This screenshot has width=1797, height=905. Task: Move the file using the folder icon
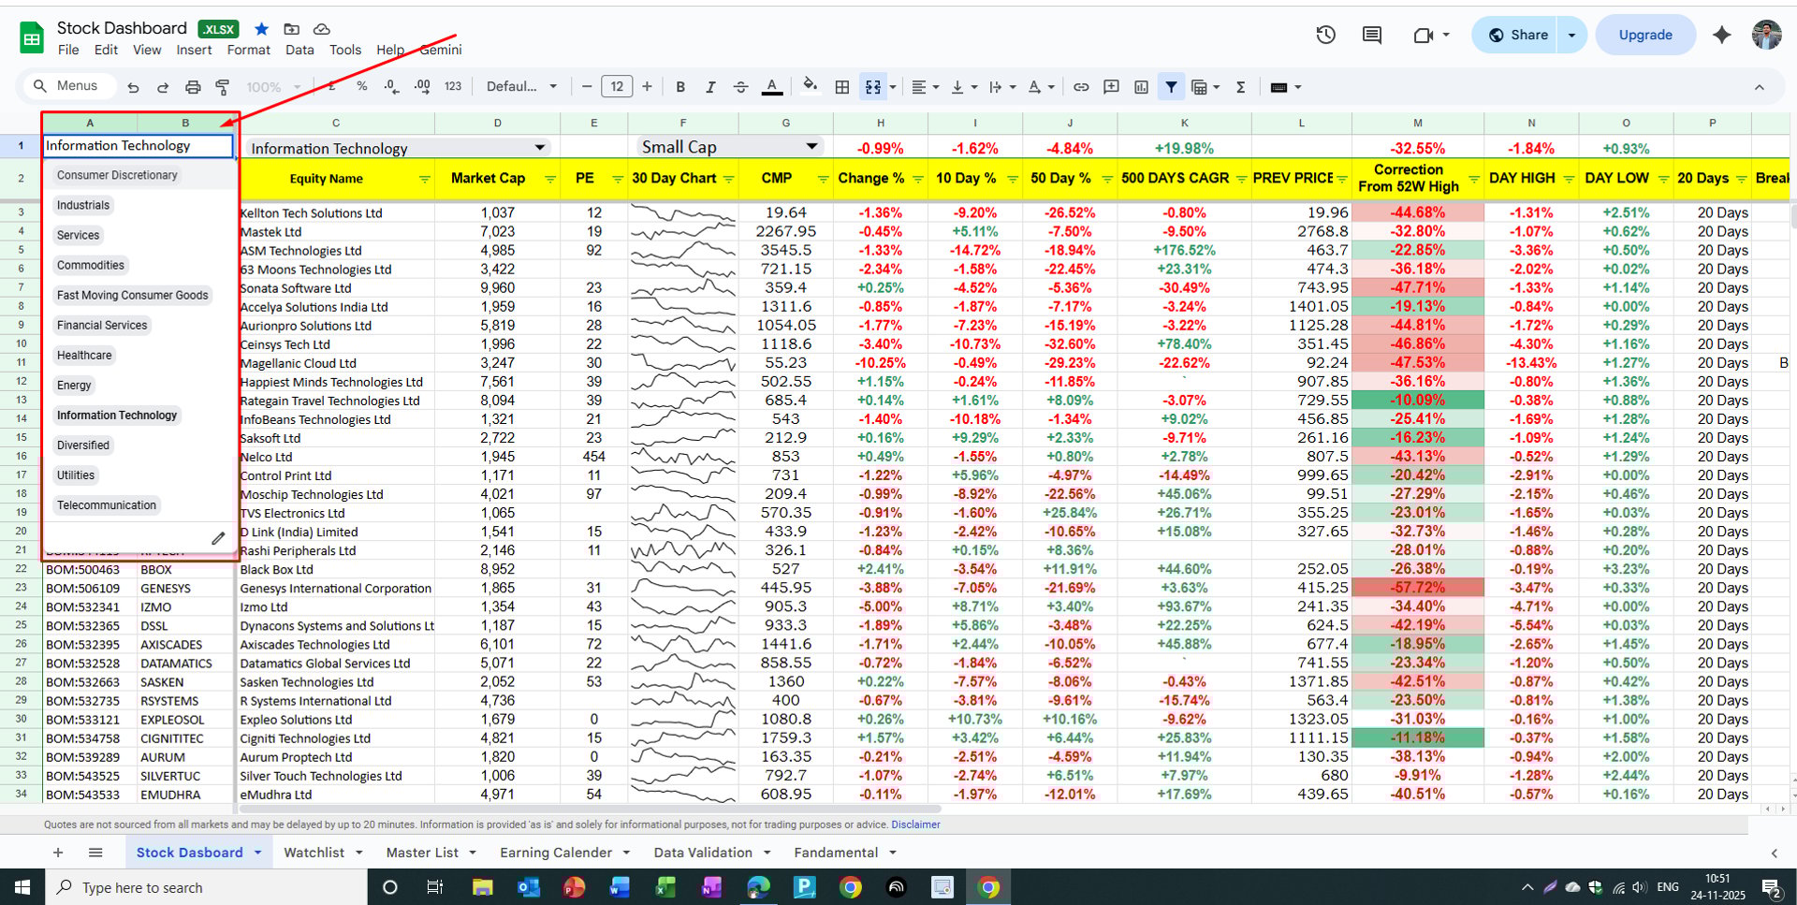tap(292, 29)
